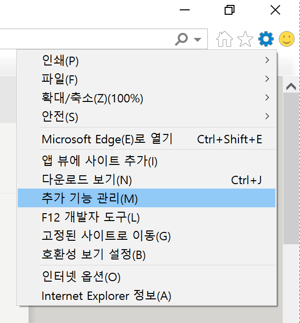
Task: Open the address bar dropdown arrow
Action: click(198, 39)
